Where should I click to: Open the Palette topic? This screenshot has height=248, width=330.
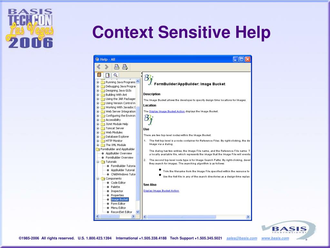pos(115,187)
